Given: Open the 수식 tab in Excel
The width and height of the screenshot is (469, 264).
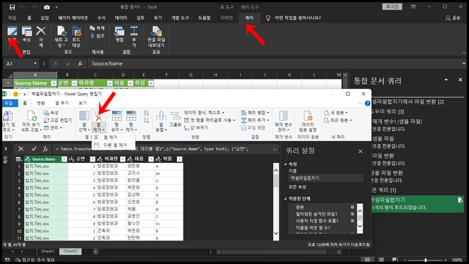Looking at the screenshot, I should pyautogui.click(x=102, y=18).
